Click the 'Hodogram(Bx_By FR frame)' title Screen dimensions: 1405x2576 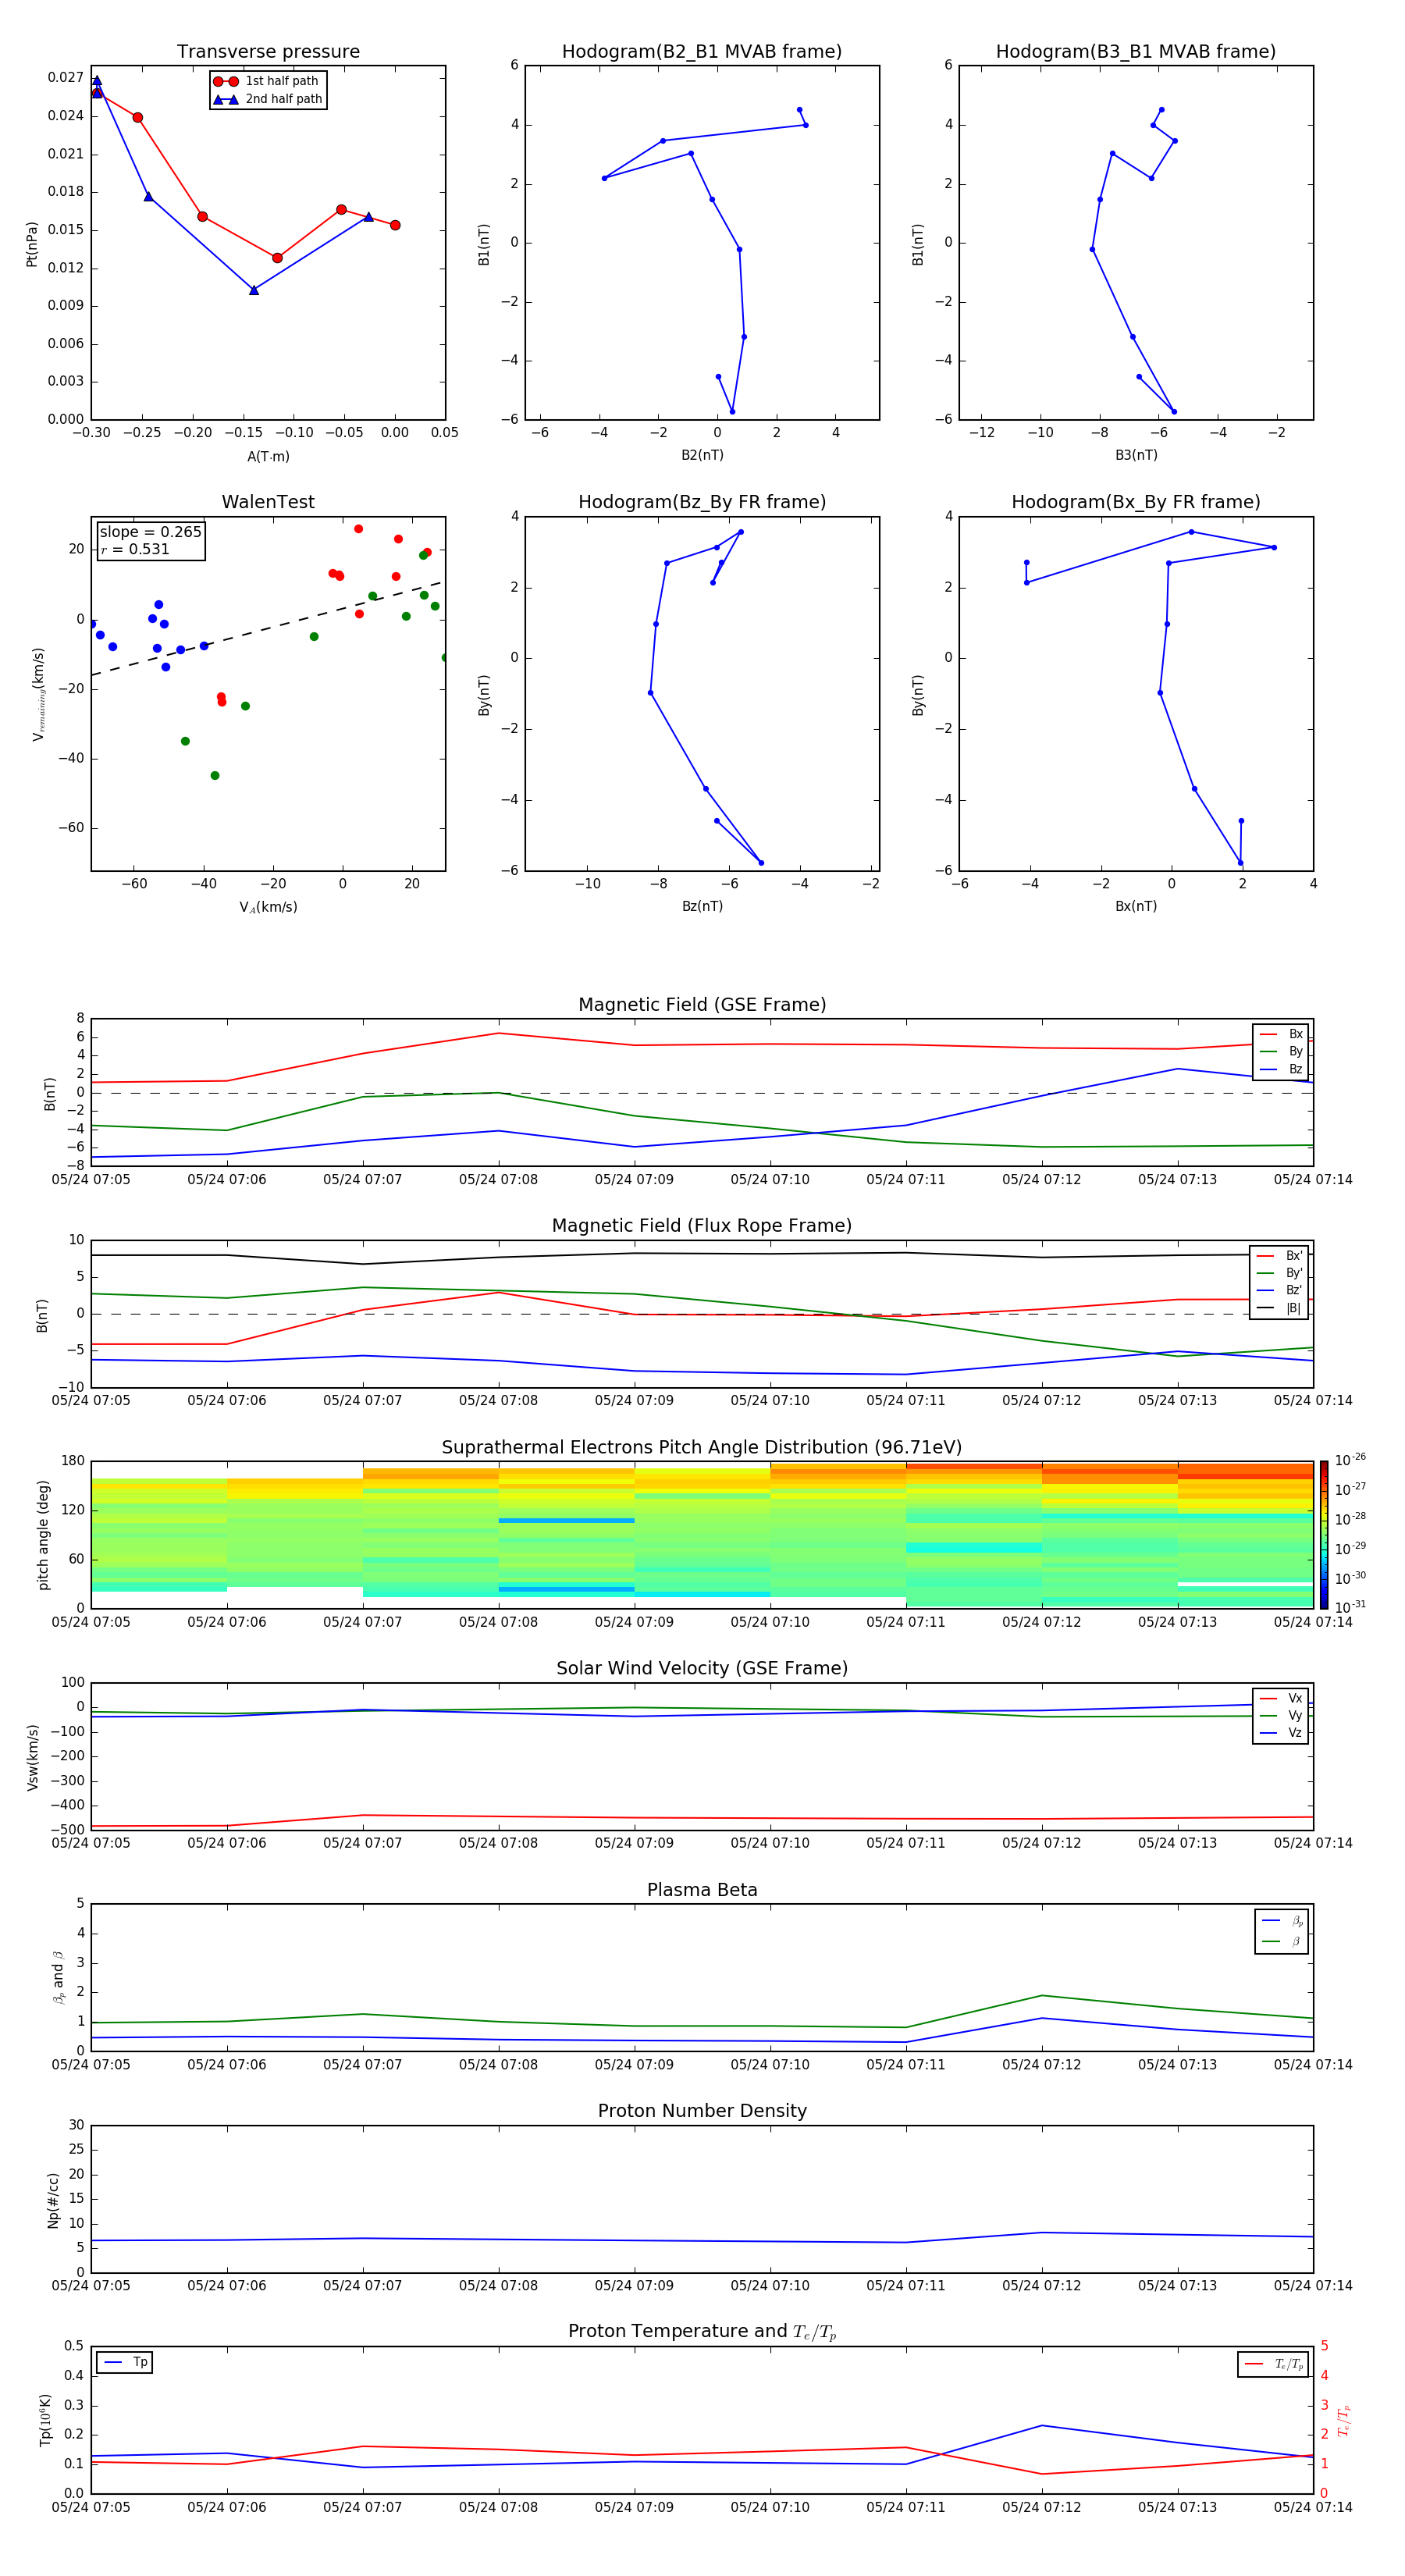[x=1136, y=502]
